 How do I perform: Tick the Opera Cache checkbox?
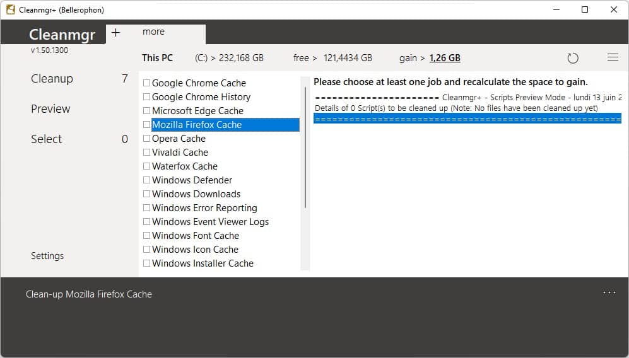click(x=146, y=138)
